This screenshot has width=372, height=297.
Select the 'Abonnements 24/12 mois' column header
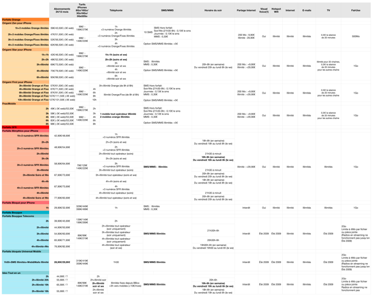click(x=62, y=10)
